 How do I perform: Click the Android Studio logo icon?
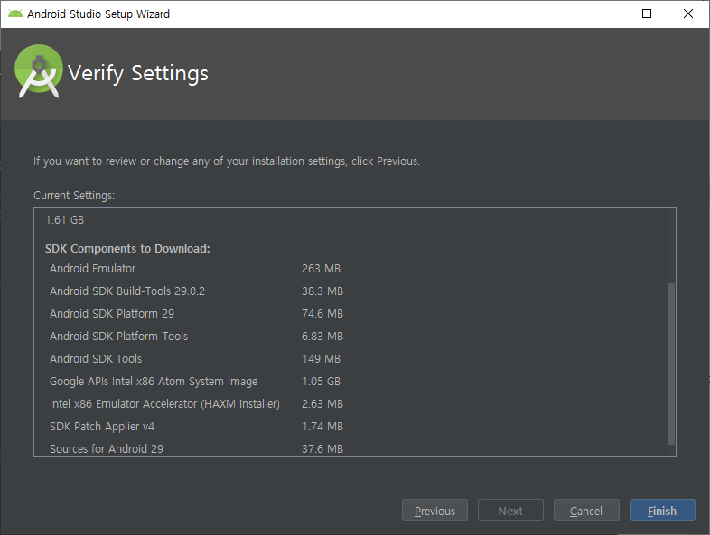tap(39, 71)
